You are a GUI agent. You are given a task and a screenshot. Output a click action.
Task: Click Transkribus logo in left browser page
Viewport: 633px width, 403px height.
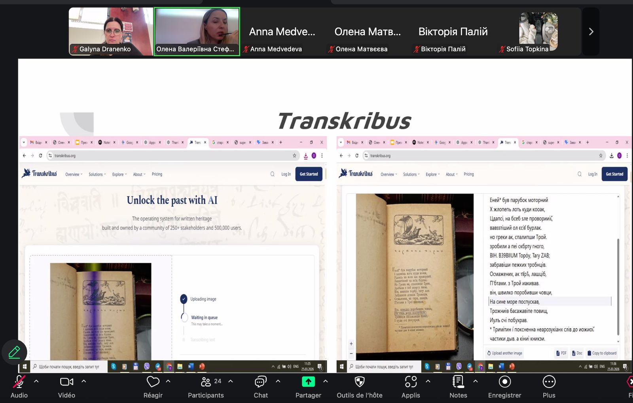[40, 173]
